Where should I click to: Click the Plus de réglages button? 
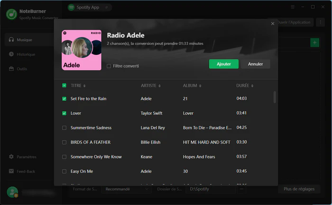(x=299, y=189)
